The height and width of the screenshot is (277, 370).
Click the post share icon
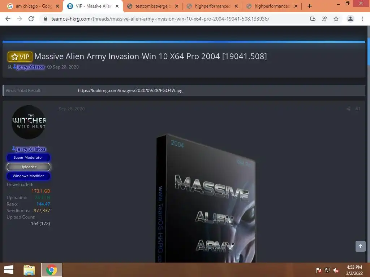(x=348, y=109)
